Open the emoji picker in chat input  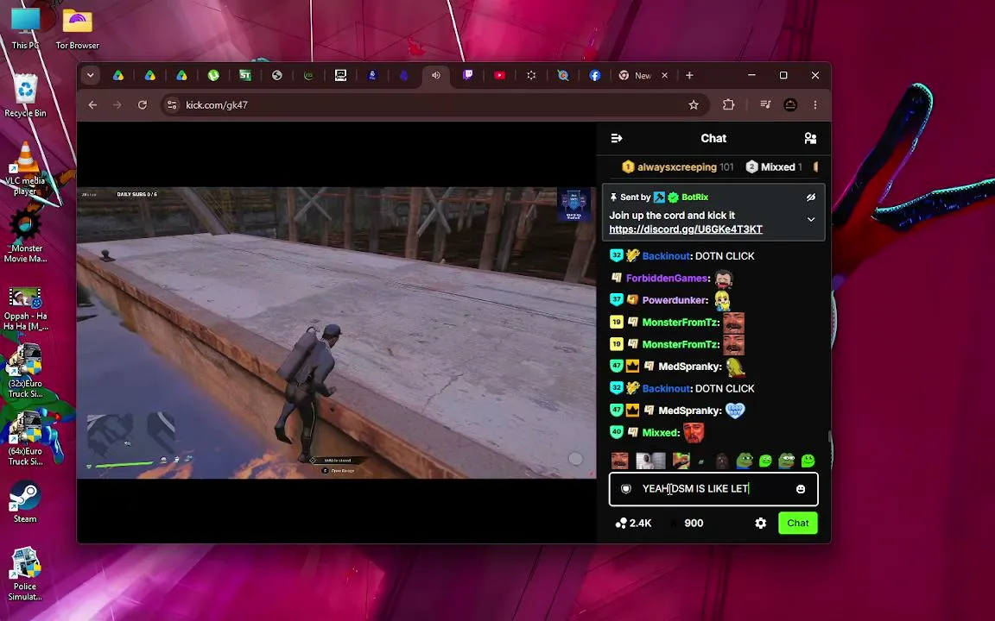pyautogui.click(x=800, y=488)
